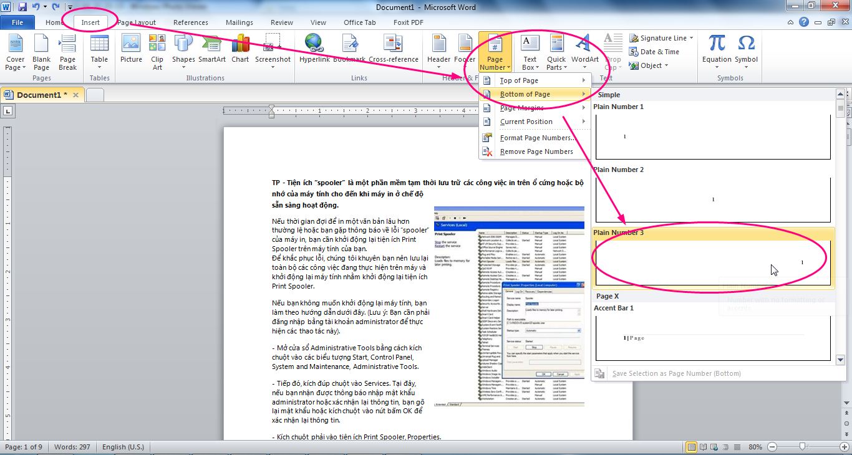Open the View tab
The height and width of the screenshot is (455, 852).
[x=318, y=22]
